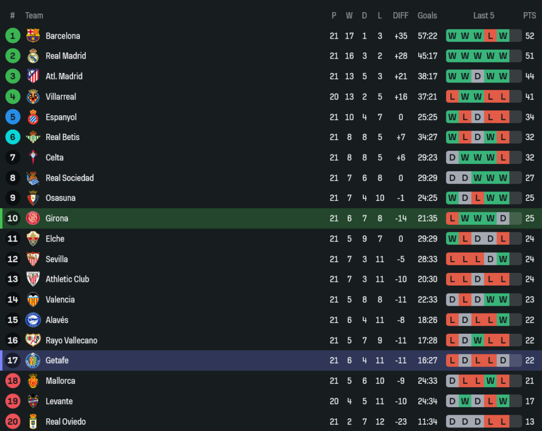Click the Goals column header
The width and height of the screenshot is (542, 431).
(427, 15)
